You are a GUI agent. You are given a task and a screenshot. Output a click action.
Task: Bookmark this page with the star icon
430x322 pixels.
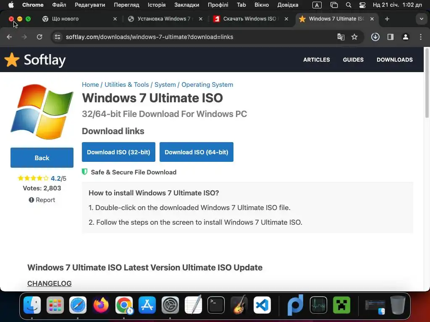[354, 37]
